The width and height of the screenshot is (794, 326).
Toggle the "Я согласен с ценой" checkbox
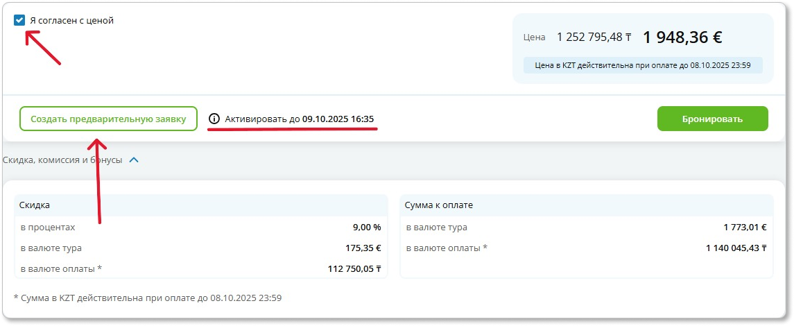19,21
